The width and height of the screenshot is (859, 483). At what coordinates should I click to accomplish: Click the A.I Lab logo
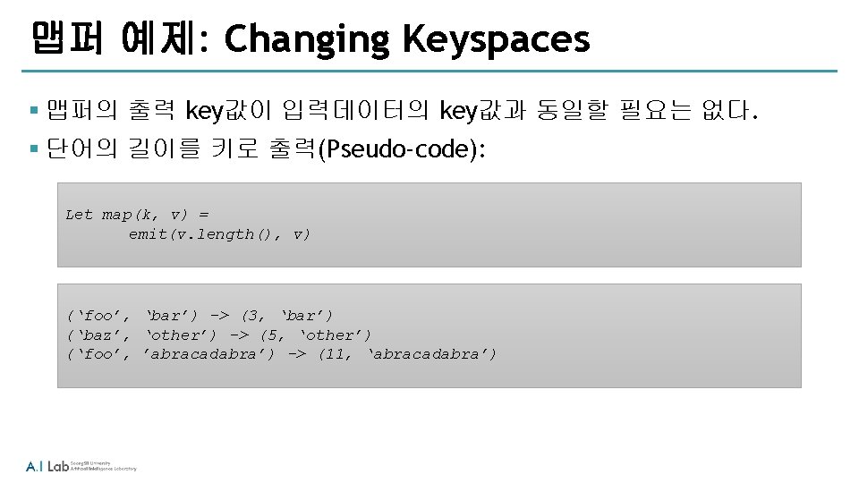coord(47,466)
